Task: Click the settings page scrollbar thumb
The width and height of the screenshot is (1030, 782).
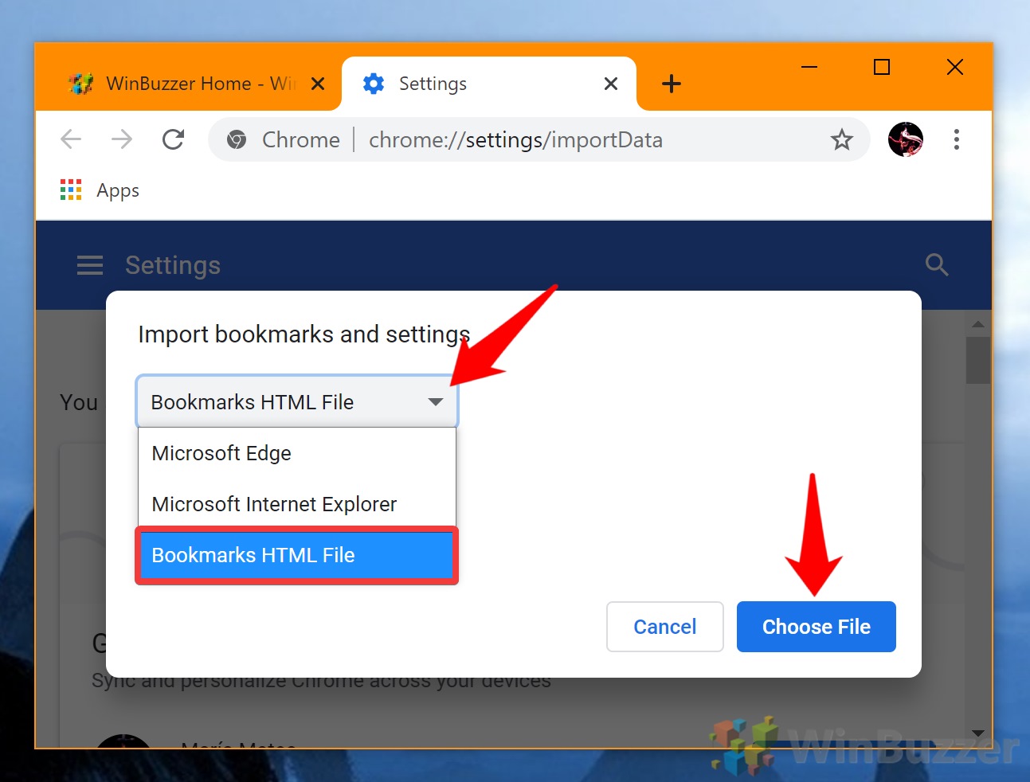Action: [978, 360]
